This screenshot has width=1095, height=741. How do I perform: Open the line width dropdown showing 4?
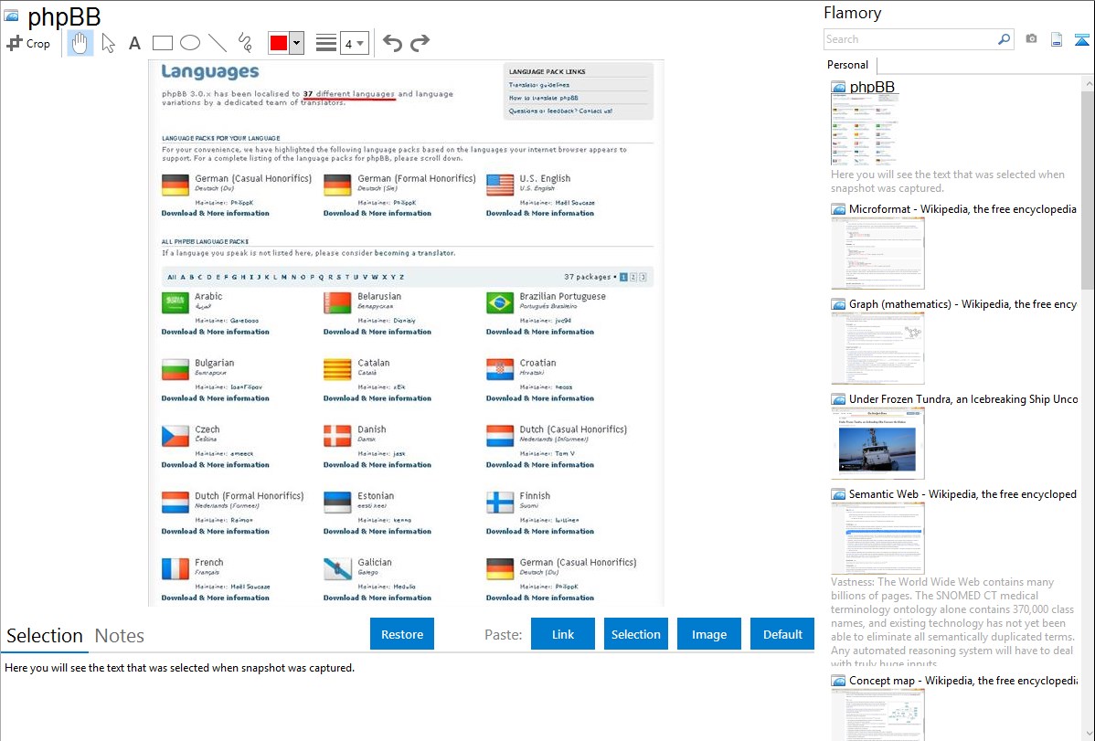[354, 44]
